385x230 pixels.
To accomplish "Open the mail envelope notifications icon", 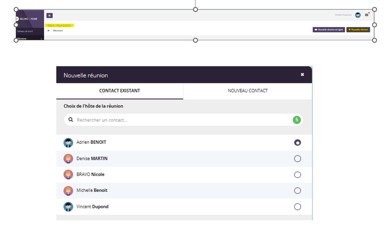I will coord(366,15).
